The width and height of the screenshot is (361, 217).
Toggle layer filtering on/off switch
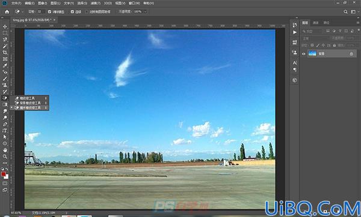[x=359, y=31]
